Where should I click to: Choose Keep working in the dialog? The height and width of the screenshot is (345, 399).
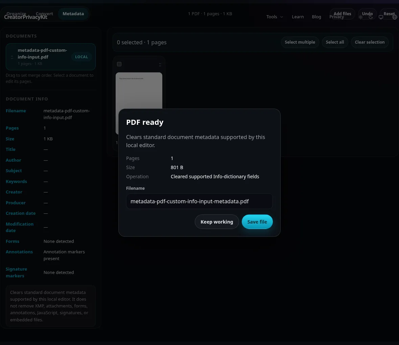click(217, 222)
